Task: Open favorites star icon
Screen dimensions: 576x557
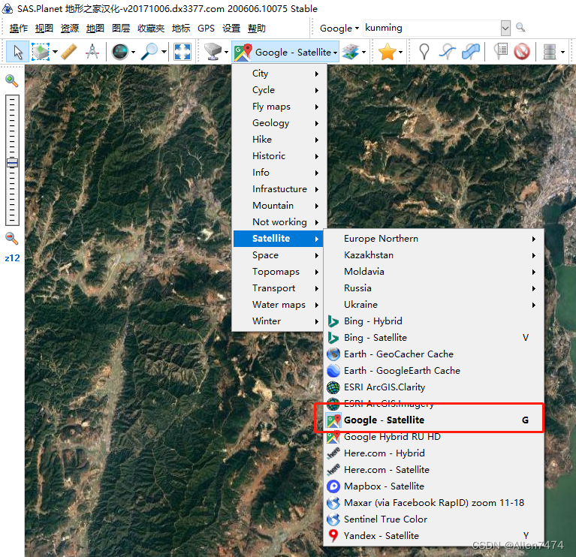Action: (x=387, y=52)
